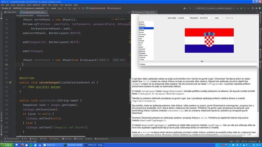The height and width of the screenshot is (147, 262).
Task: Click the shield icon at toolbar end
Action: point(260,8)
